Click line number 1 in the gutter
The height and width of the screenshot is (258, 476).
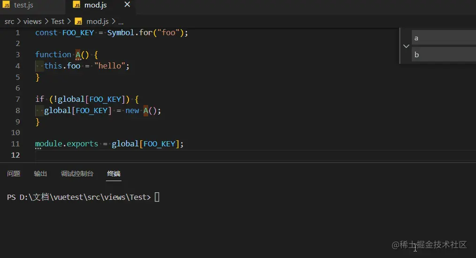point(18,32)
